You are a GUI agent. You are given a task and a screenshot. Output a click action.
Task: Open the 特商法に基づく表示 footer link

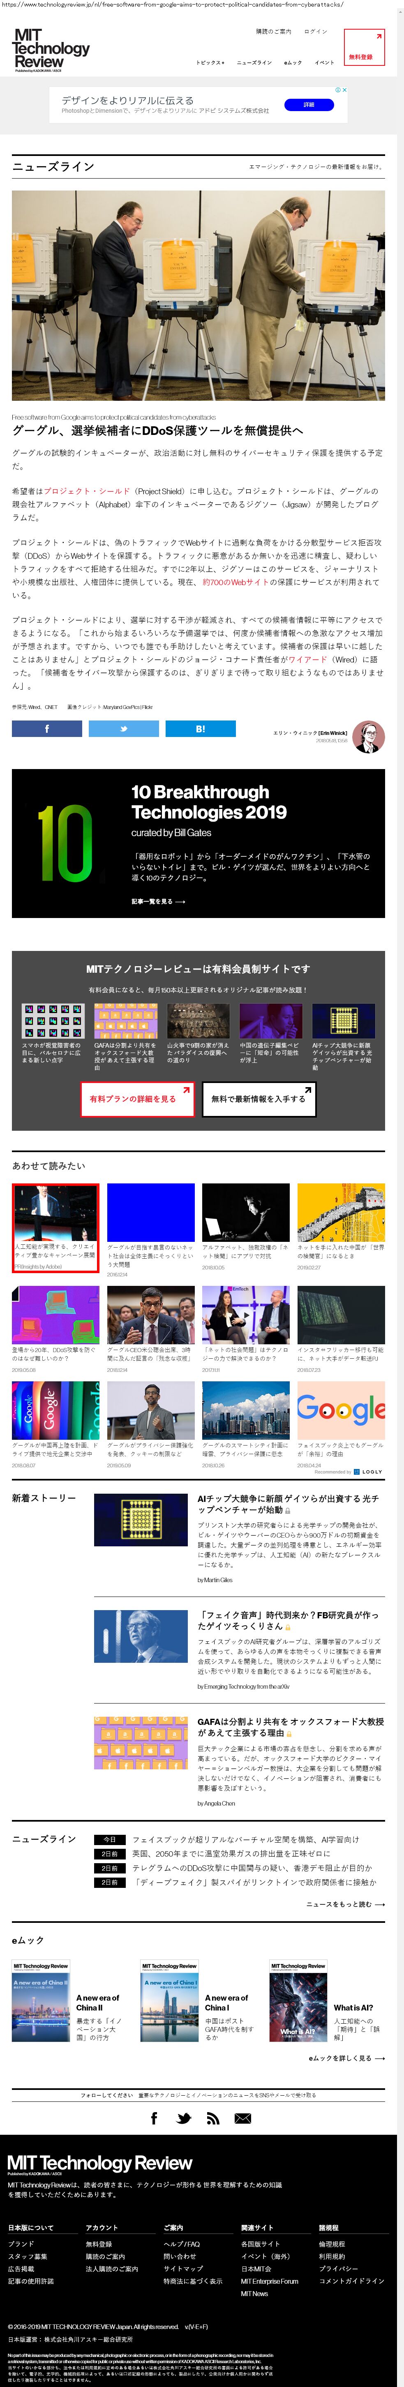coord(192,2281)
